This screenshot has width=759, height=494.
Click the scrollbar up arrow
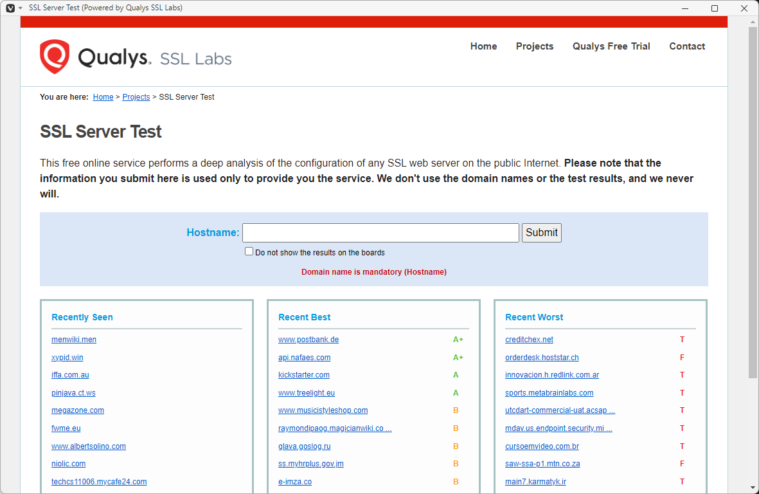pyautogui.click(x=752, y=22)
